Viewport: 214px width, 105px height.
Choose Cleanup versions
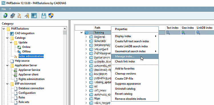[x=135, y=74]
